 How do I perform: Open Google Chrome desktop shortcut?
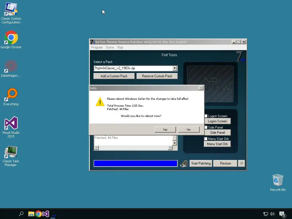pyautogui.click(x=11, y=40)
